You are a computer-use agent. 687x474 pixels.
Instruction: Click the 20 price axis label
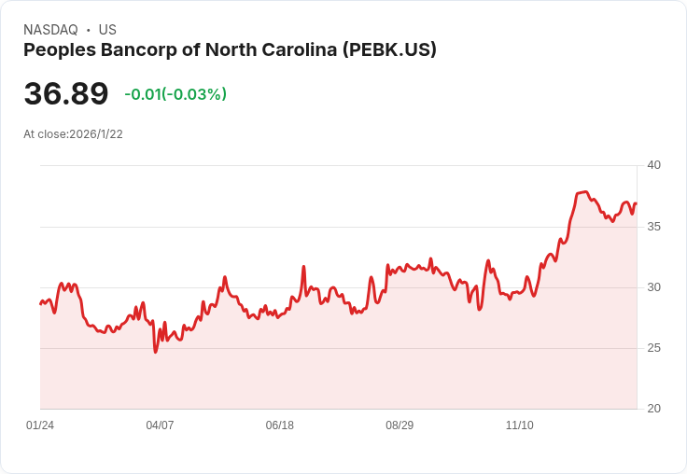click(x=653, y=409)
